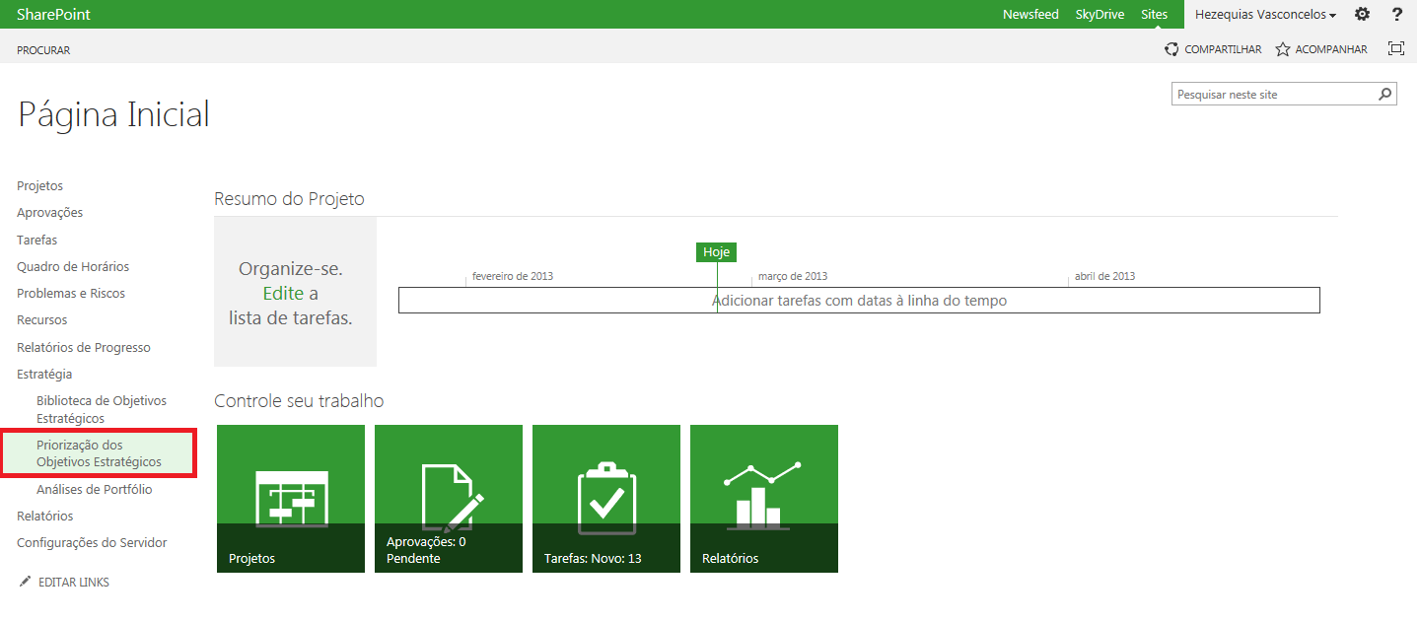The image size is (1420, 622).
Task: Click the Pesquisar neste site field
Action: click(1274, 95)
